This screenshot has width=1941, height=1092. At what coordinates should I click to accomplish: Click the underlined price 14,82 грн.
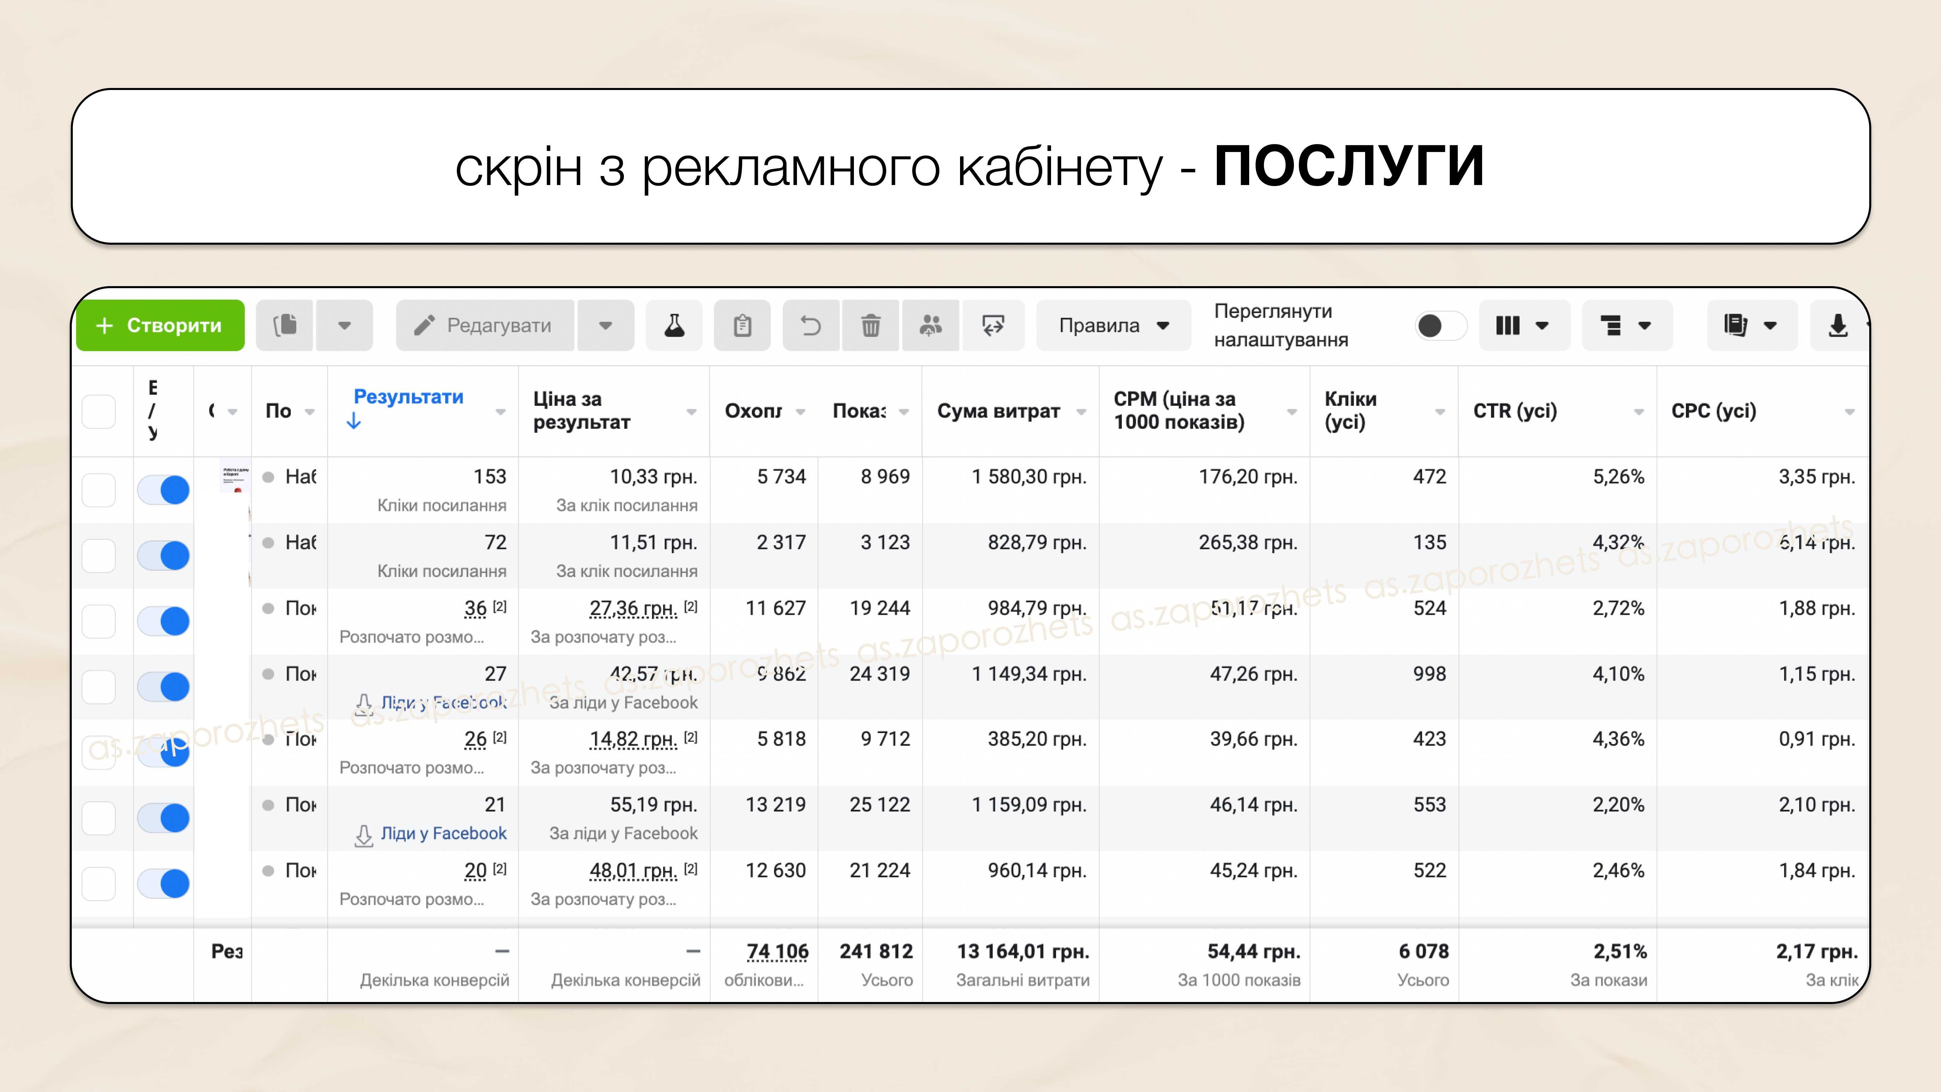(633, 739)
